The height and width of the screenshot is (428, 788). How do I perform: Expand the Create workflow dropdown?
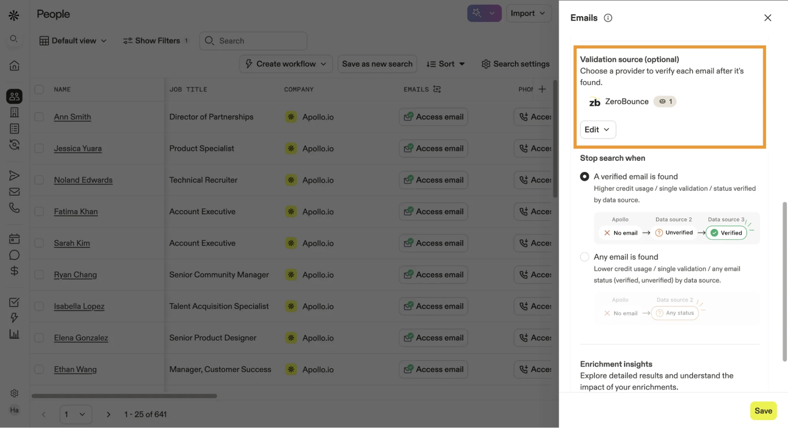click(x=286, y=64)
